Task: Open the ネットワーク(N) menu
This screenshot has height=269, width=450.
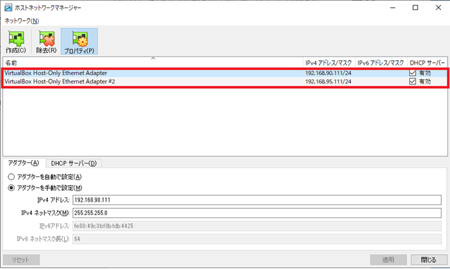Action: [22, 21]
